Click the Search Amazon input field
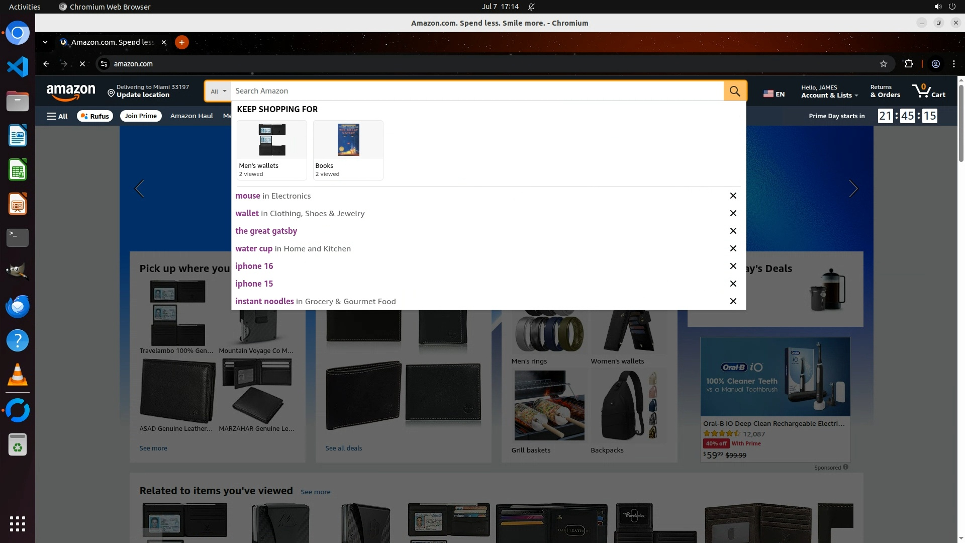The image size is (965, 543). pos(476,91)
